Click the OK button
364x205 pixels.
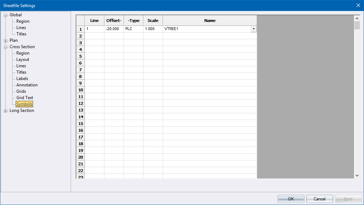pos(290,199)
